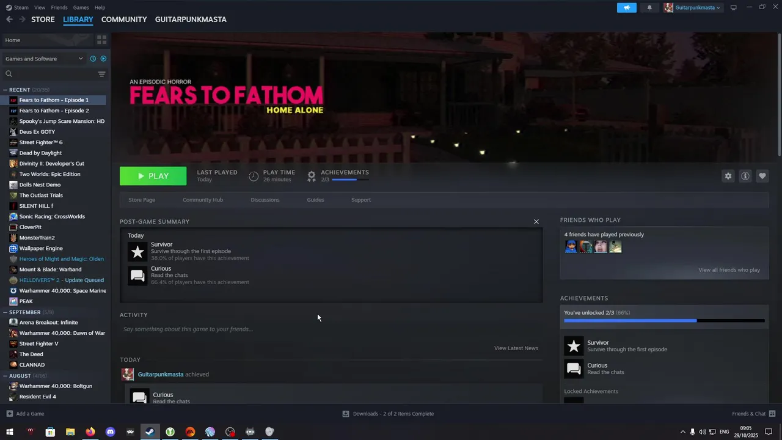
Task: Open Games and Software filter dropdown
Action: [44, 59]
